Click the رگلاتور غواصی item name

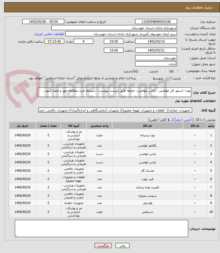(x=147, y=145)
